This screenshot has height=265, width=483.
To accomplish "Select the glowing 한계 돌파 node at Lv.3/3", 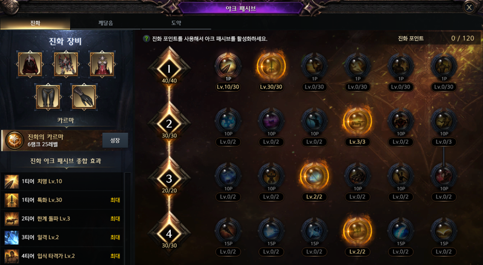I will pos(357,121).
